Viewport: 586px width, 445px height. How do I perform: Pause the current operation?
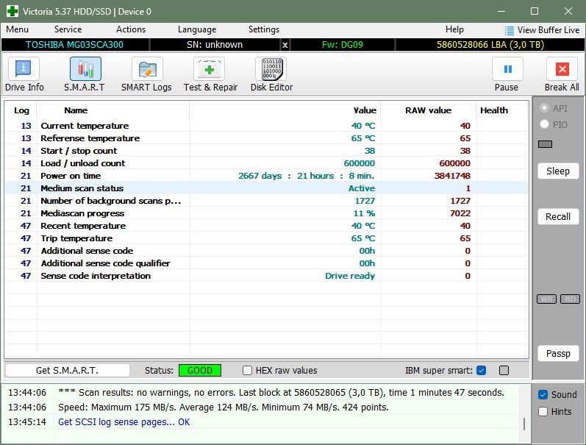(x=507, y=74)
